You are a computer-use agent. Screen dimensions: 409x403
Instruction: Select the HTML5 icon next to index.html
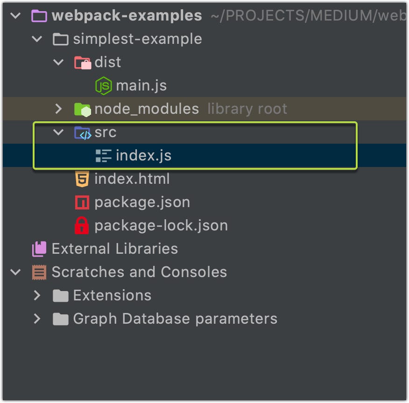82,179
